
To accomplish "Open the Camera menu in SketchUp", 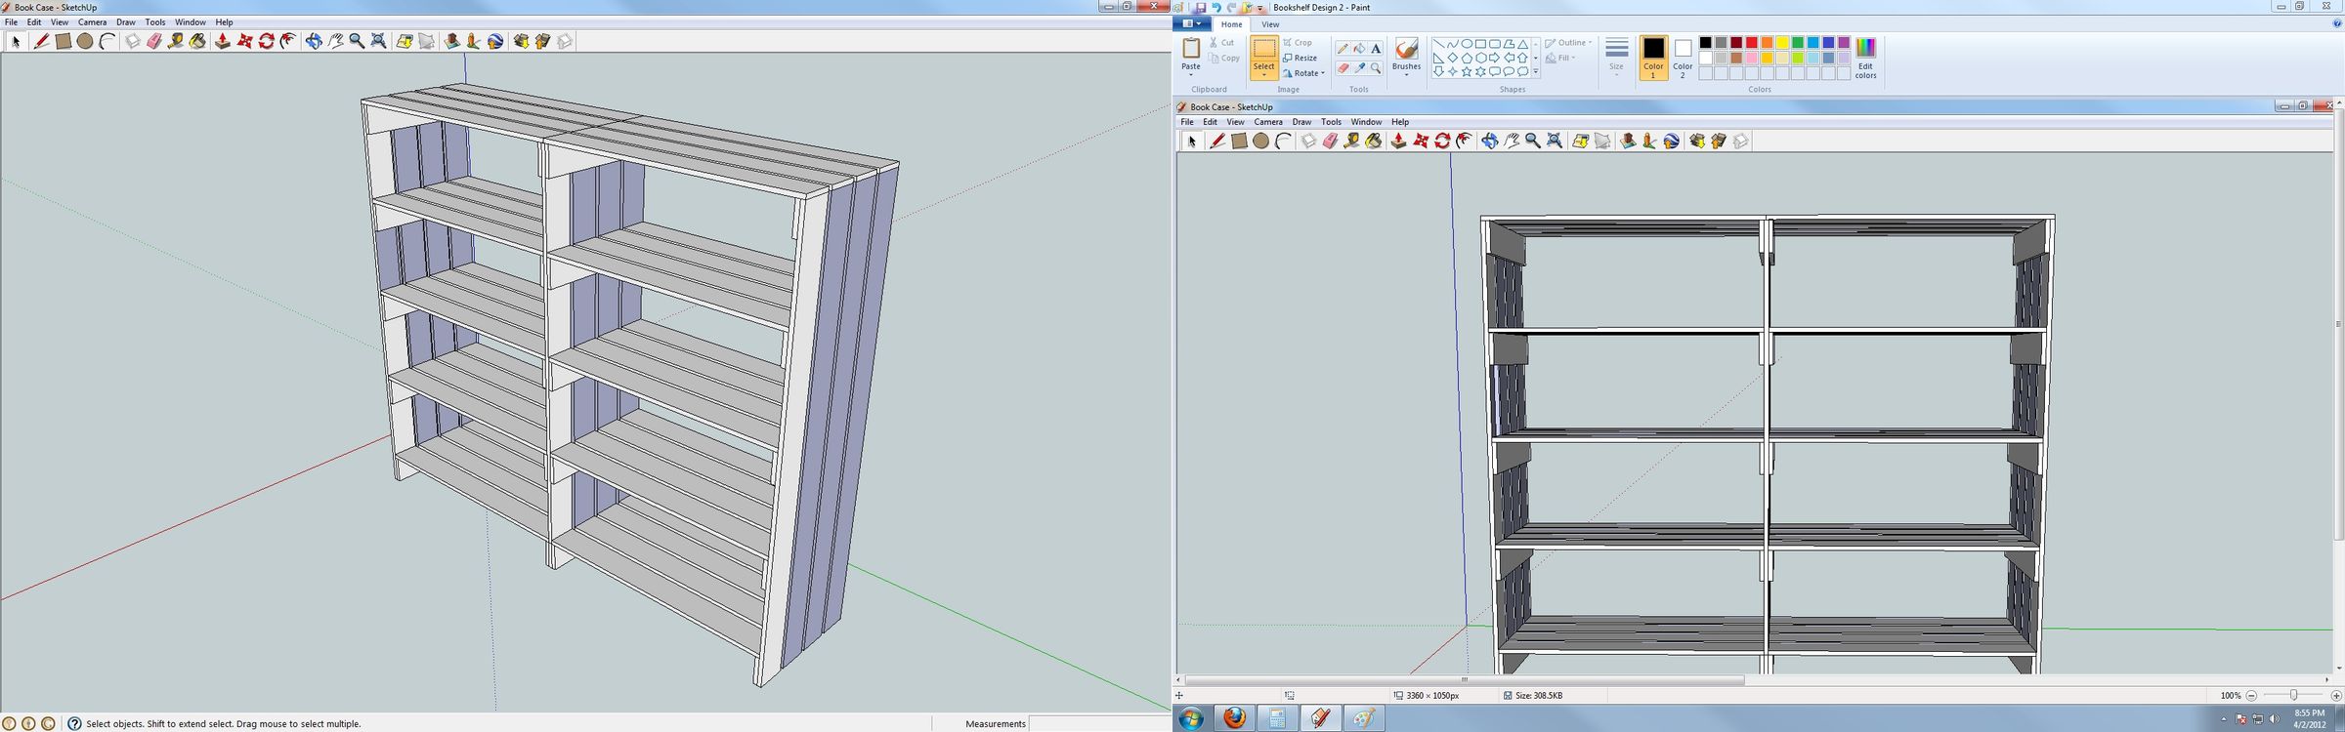I will click(x=92, y=21).
